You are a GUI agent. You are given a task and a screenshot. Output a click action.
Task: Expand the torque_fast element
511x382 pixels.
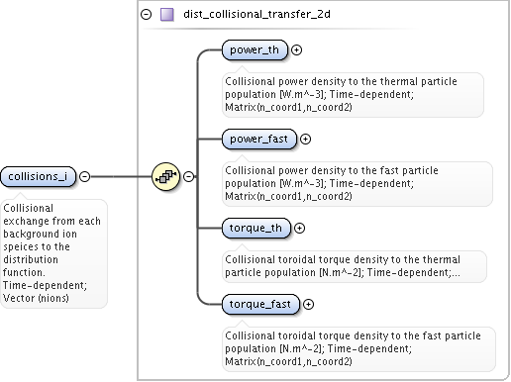pyautogui.click(x=308, y=304)
